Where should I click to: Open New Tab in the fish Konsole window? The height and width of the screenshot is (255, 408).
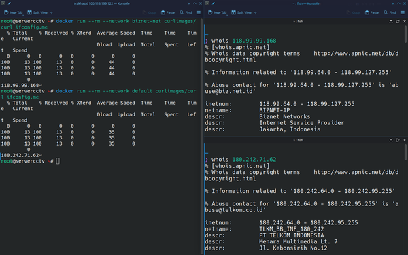coord(217,12)
